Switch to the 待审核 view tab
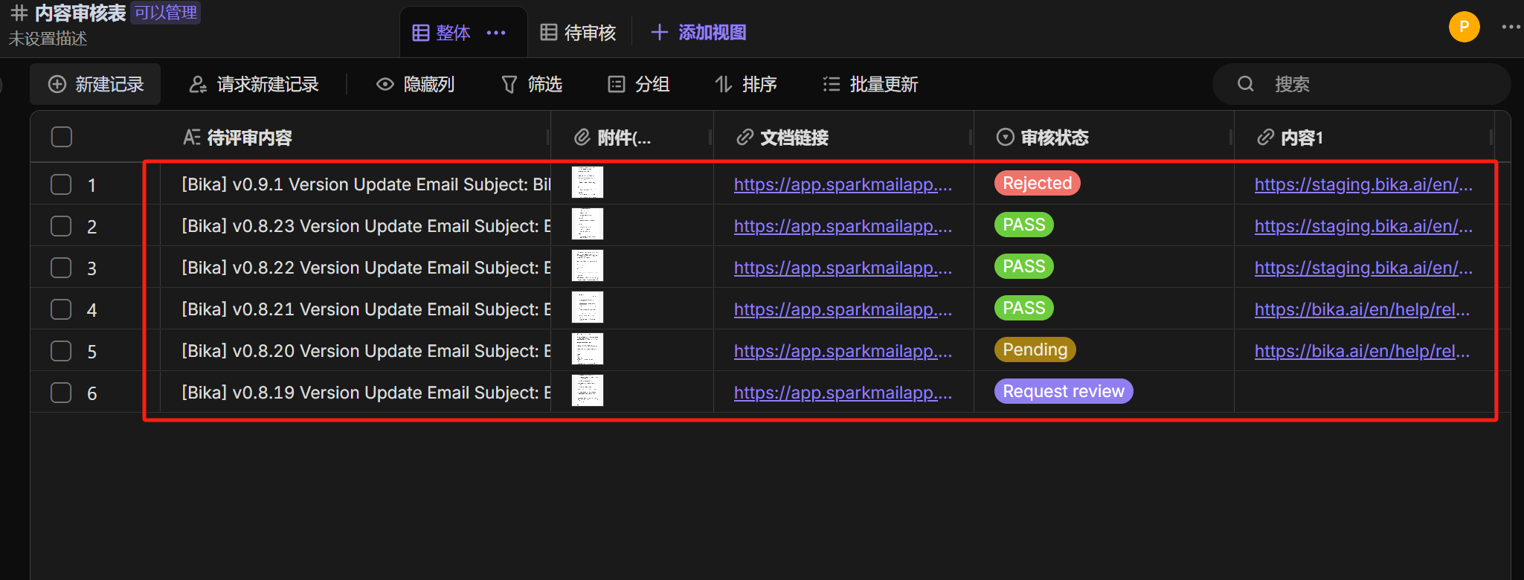Screen dimensions: 1524x580 tap(579, 33)
